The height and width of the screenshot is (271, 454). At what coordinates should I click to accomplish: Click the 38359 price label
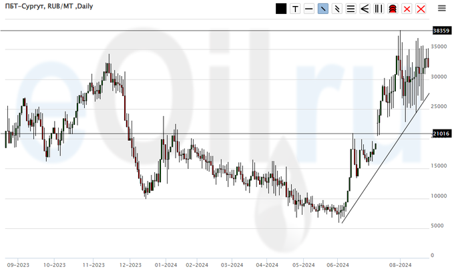440,31
